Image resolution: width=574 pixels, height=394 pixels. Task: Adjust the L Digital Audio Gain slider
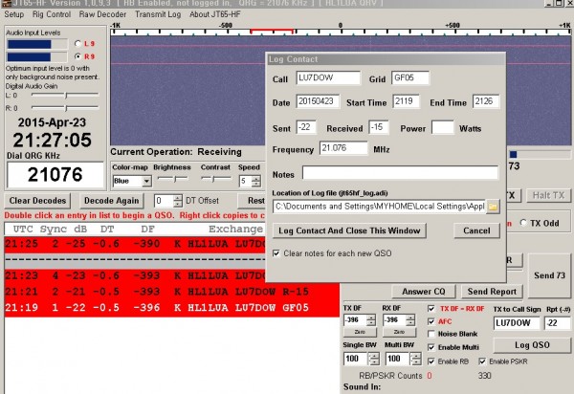pyautogui.click(x=65, y=95)
